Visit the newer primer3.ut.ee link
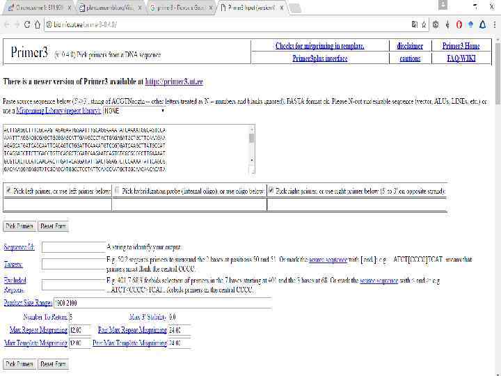 (174, 81)
